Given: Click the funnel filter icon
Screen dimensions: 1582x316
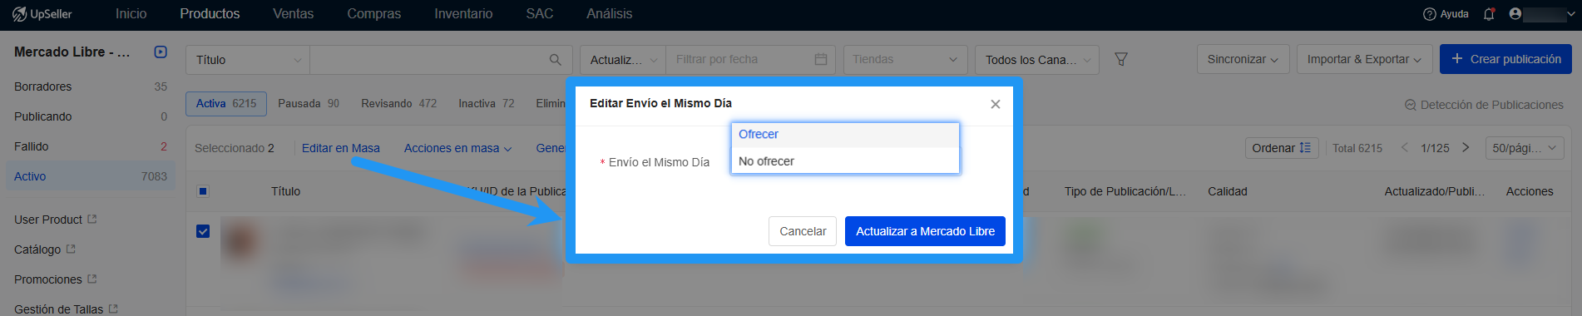Looking at the screenshot, I should click(1121, 60).
